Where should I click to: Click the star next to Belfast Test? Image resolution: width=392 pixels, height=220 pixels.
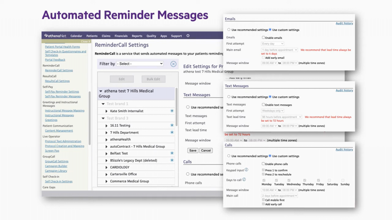tap(172, 153)
